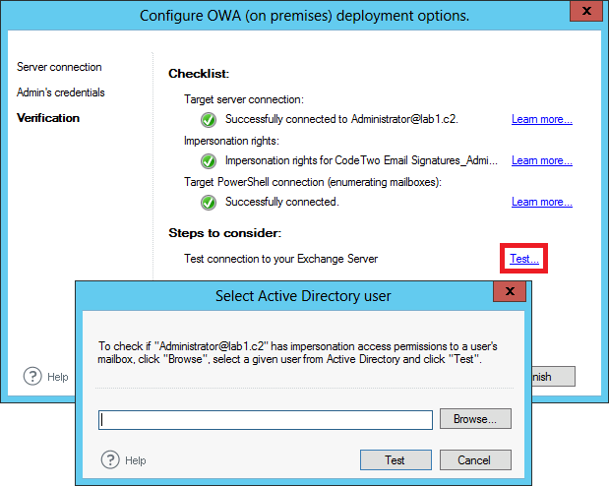Click the 'Steps to consider:' heading

[x=225, y=233]
